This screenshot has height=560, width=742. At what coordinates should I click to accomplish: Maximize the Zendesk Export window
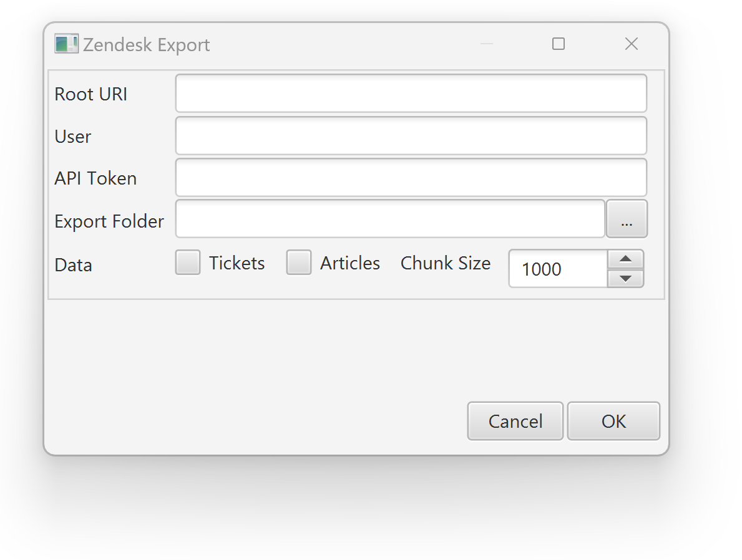point(559,44)
